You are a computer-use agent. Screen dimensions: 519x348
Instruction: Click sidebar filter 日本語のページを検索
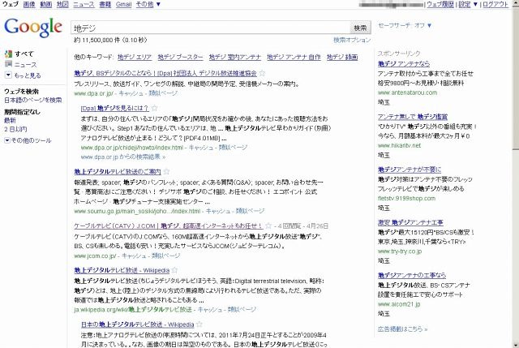click(33, 100)
